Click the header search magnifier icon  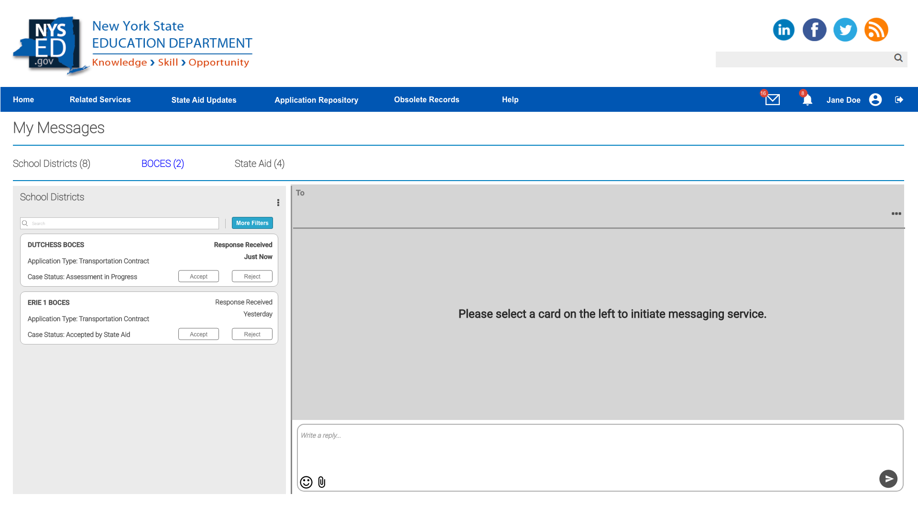point(898,58)
